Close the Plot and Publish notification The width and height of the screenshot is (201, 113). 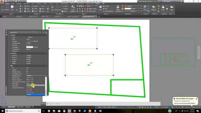click(x=196, y=99)
